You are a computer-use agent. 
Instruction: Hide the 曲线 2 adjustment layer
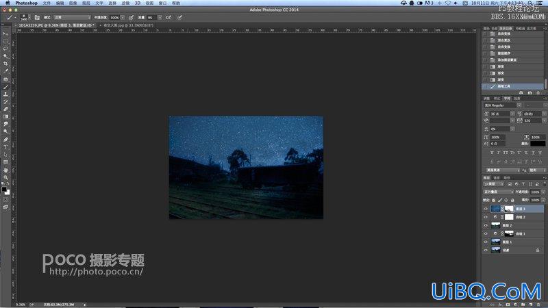pos(486,217)
